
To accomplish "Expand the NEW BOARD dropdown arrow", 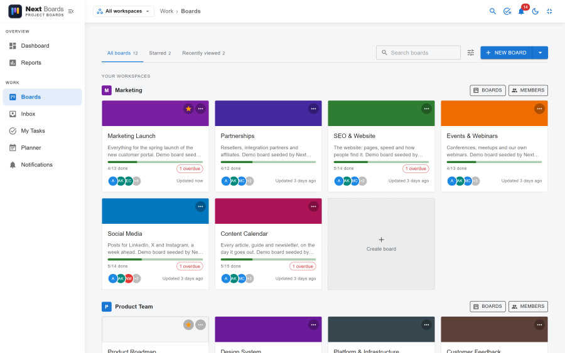I will click(540, 53).
